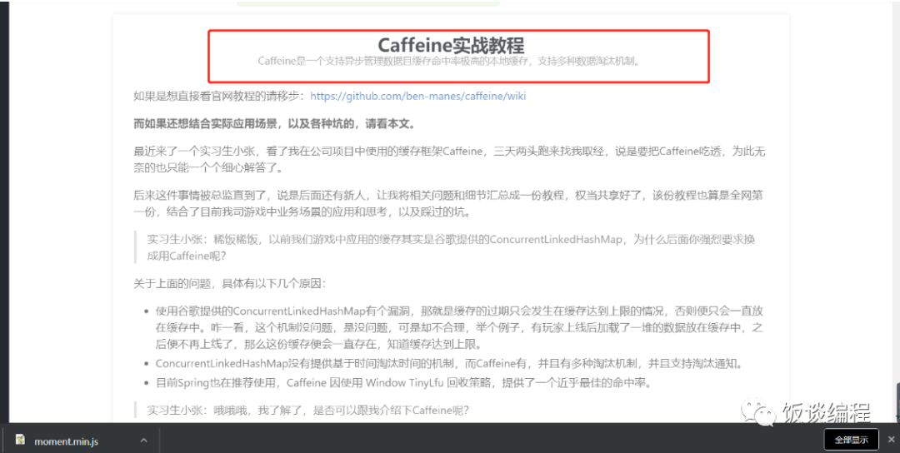The image size is (900, 453).
Task: Click paragraph starting 最近来了一个实习生小张
Action: coord(449,159)
